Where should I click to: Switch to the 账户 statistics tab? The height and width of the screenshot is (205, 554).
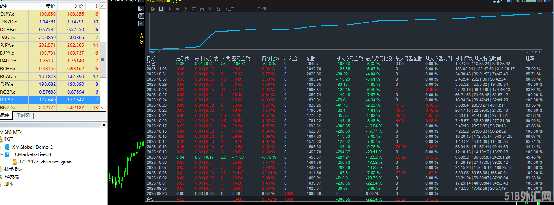click(x=230, y=9)
